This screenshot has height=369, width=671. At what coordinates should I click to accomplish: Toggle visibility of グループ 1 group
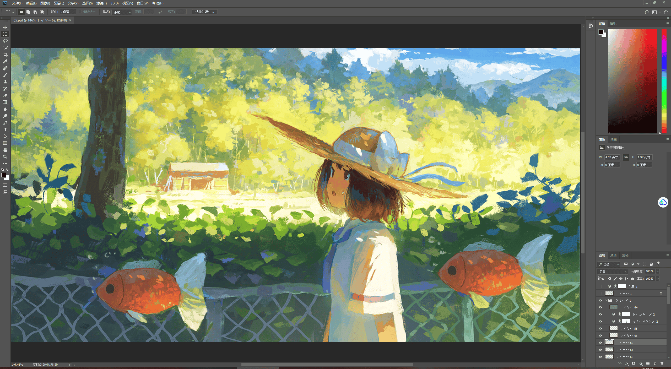(x=600, y=300)
